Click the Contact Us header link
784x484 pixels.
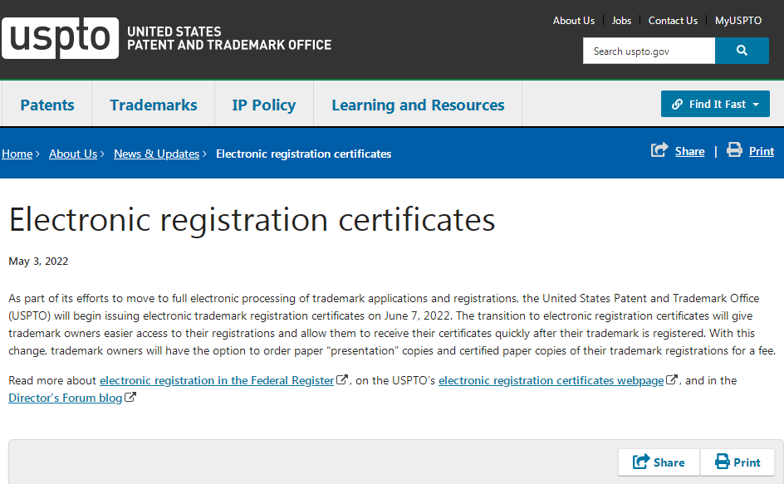point(673,21)
